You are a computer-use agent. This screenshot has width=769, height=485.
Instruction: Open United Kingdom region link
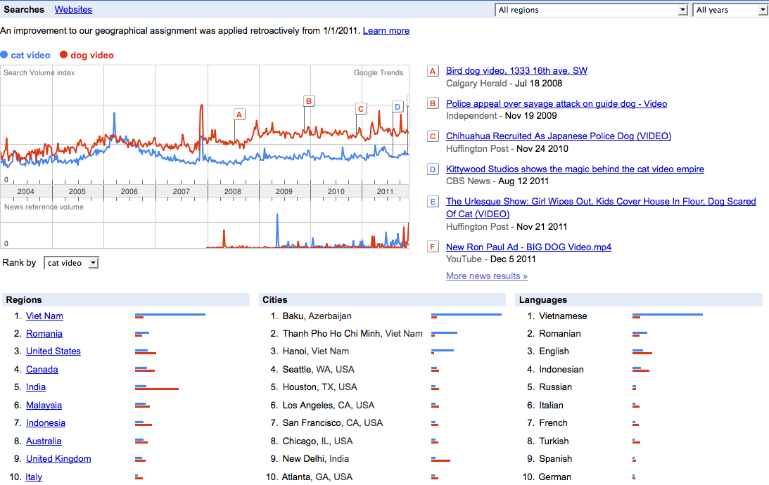click(x=58, y=458)
